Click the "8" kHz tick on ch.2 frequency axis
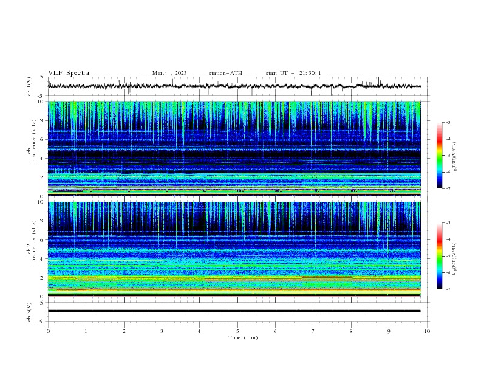 pos(42,221)
